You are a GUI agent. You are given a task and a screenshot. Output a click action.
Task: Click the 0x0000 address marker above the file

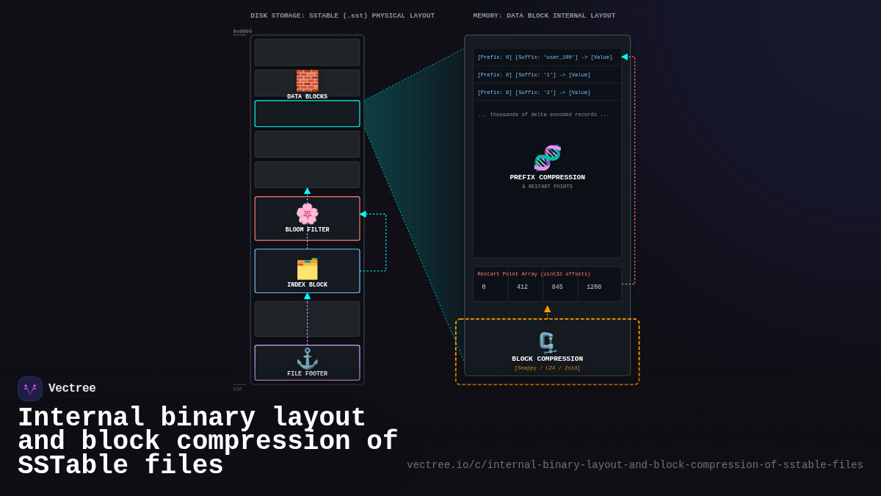(x=242, y=31)
